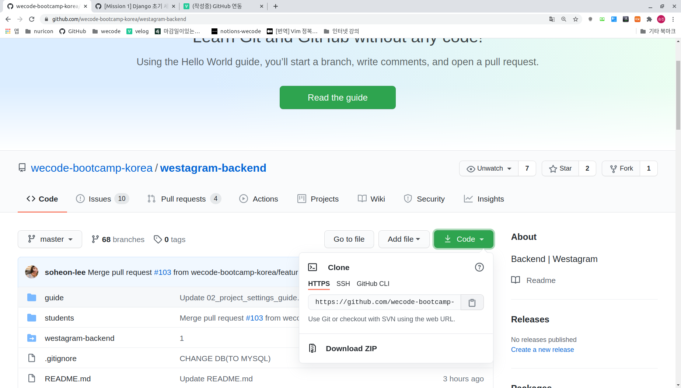Viewport: 681px width, 388px height.
Task: Open the Chrome extensions puzzle icon
Action: click(x=649, y=19)
